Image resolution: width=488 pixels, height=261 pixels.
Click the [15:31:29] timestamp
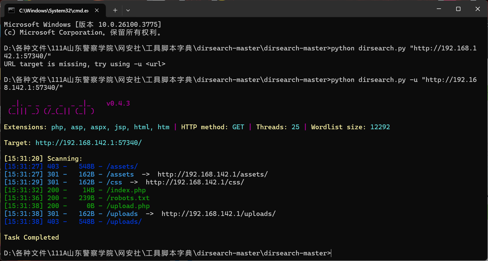point(23,182)
